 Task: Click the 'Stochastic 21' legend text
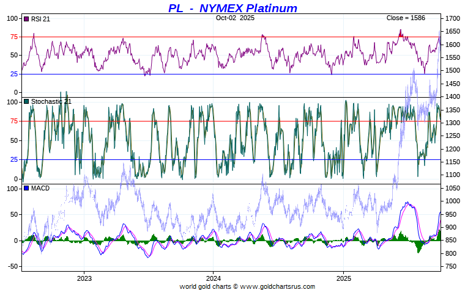click(51, 101)
